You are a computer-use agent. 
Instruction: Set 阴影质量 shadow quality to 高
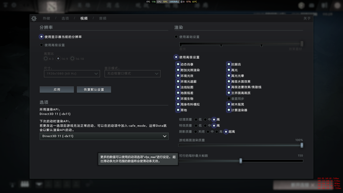pos(217,132)
